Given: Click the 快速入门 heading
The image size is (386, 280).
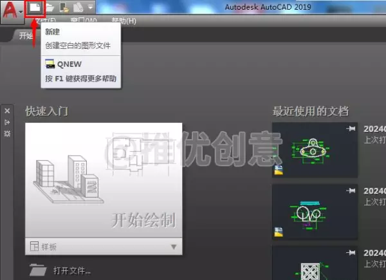Looking at the screenshot, I should (46, 111).
